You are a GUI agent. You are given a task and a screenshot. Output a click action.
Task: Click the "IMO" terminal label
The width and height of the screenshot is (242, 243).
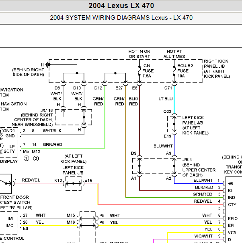9,225
